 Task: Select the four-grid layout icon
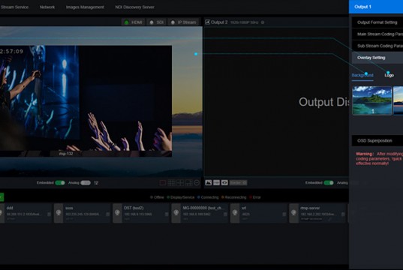tap(180, 183)
